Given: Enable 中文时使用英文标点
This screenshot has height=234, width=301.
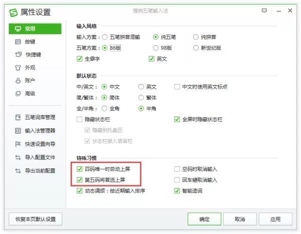Looking at the screenshot, I should coord(177,87).
